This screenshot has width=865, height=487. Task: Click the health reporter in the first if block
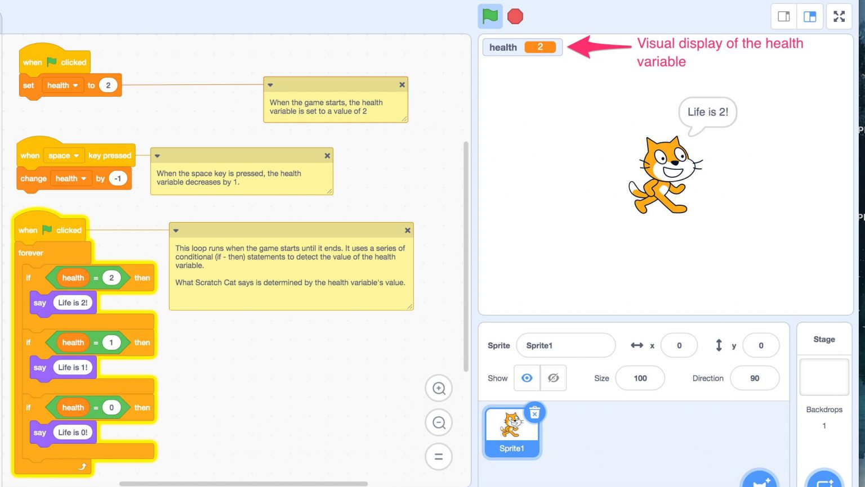(73, 278)
